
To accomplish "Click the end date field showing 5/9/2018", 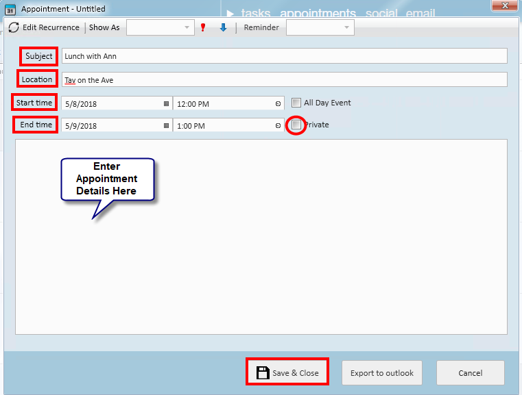I will click(x=117, y=125).
